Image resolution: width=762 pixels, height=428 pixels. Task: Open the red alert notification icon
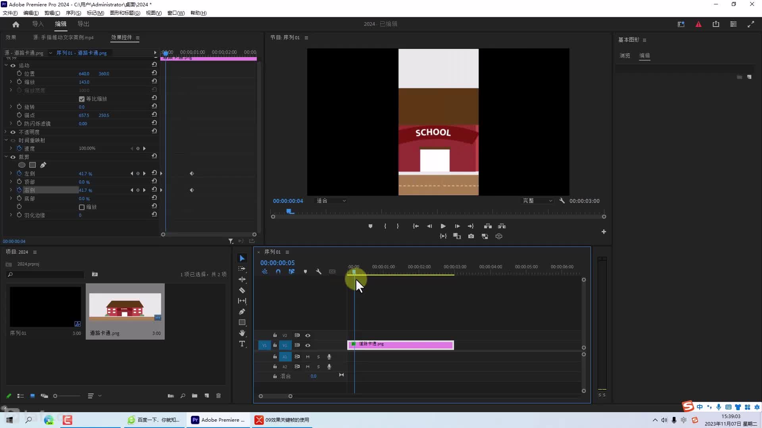tap(698, 24)
